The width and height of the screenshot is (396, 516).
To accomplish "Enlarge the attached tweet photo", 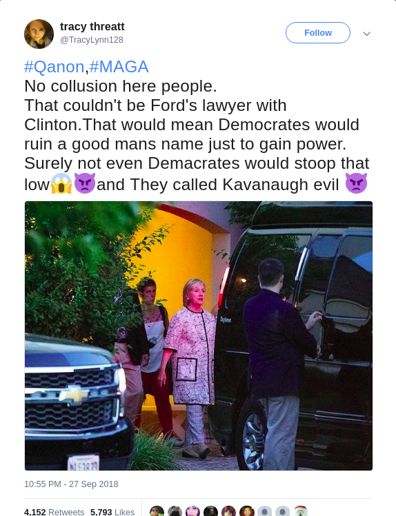I will point(199,336).
